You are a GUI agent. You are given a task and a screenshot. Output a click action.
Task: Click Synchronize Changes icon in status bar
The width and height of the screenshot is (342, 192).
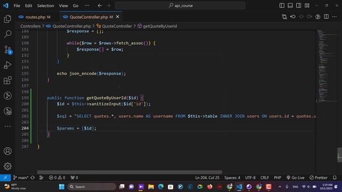(33, 178)
